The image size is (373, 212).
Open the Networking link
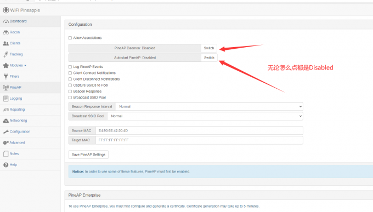18,121
